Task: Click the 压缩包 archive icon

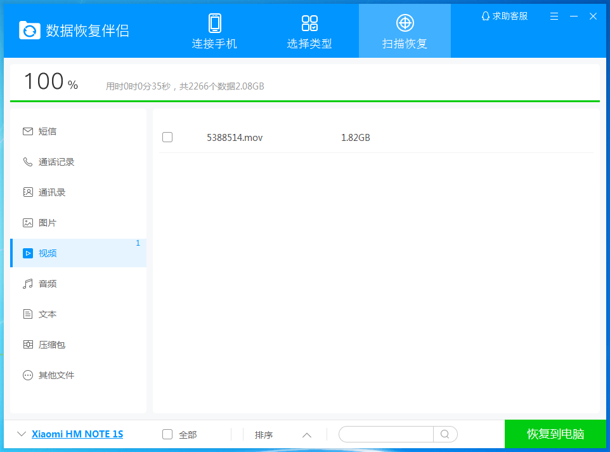Action: click(28, 345)
